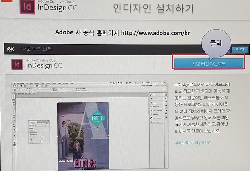Open the 다운로드 센터 header link
250x171 pixels.
36,49
